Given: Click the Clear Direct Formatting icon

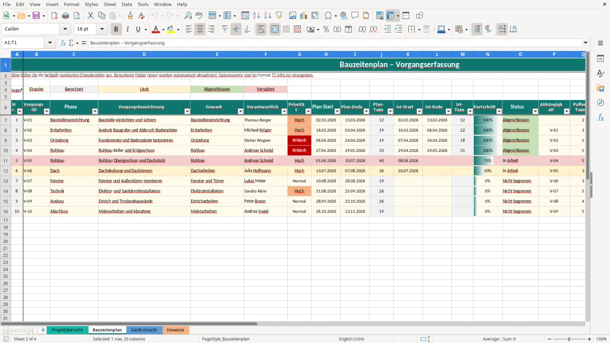Looking at the screenshot, I should (141, 16).
